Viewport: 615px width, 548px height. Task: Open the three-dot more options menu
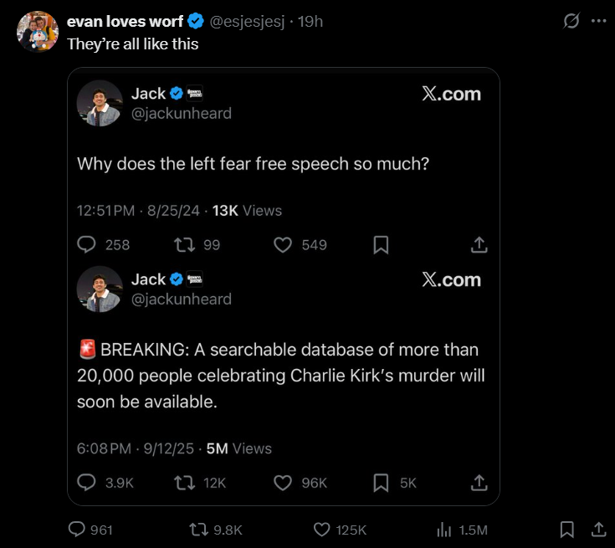(x=598, y=22)
